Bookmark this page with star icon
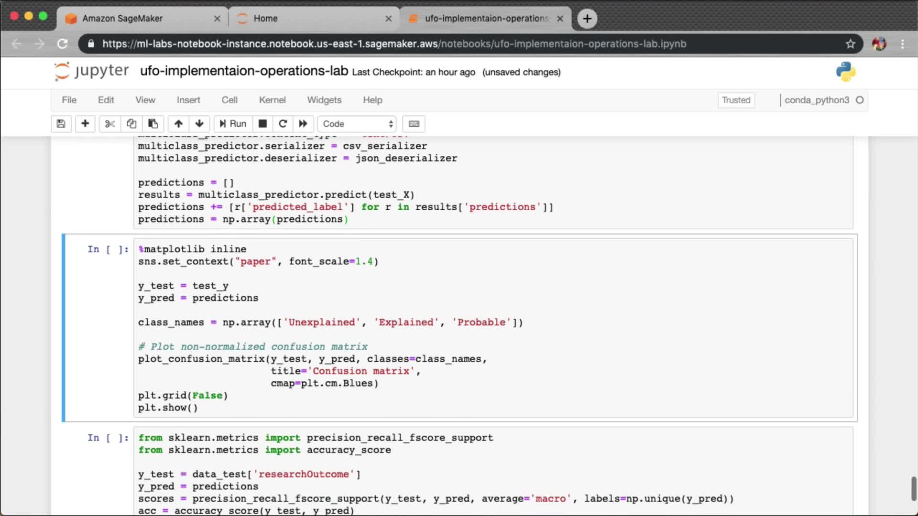 click(x=850, y=44)
